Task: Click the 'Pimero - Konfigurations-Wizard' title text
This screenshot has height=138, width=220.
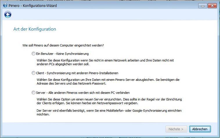Action: coord(33,5)
